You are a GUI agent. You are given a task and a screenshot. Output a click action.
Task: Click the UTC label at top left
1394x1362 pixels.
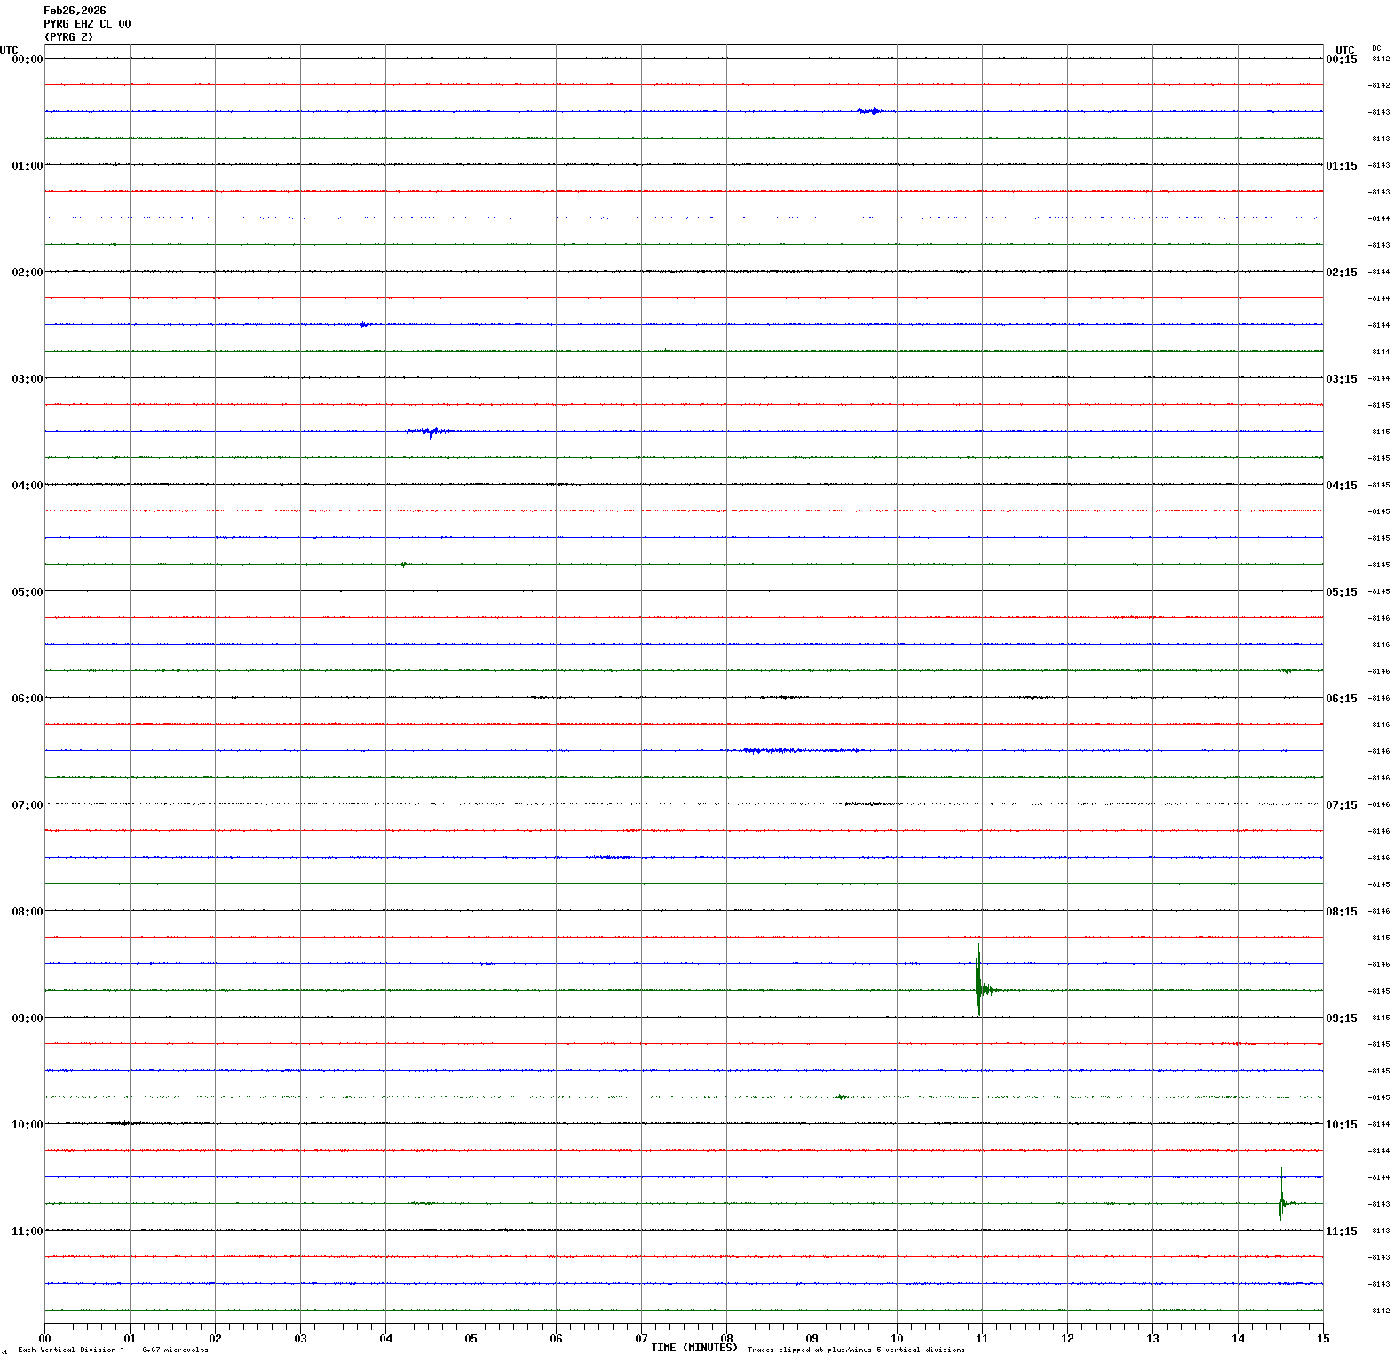[x=9, y=51]
